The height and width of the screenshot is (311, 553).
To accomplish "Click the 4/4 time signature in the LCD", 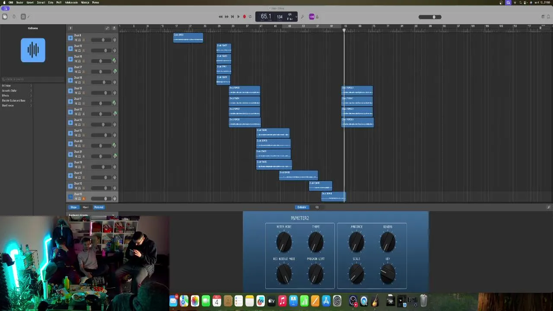I will [x=290, y=15].
